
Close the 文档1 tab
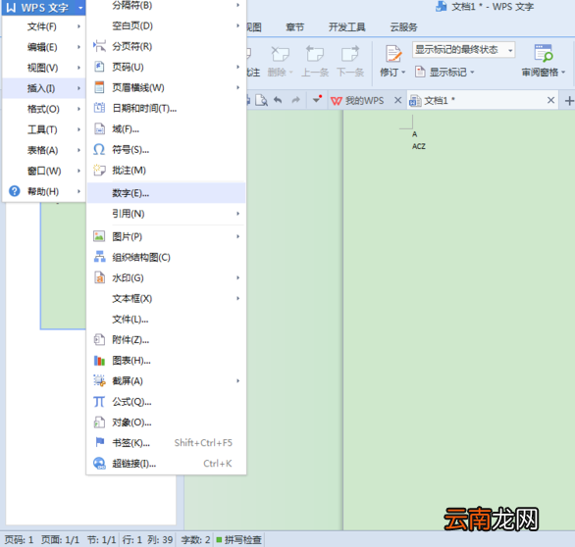click(550, 100)
